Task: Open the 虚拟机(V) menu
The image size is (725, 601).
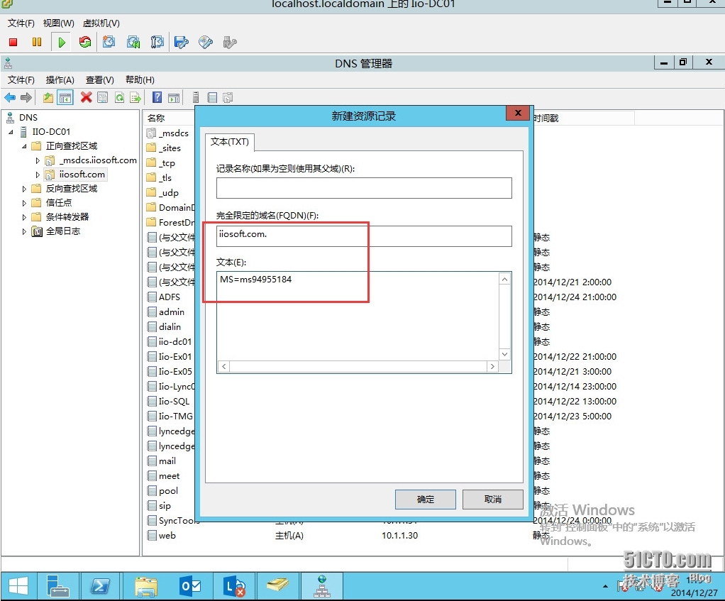Action: click(x=101, y=23)
